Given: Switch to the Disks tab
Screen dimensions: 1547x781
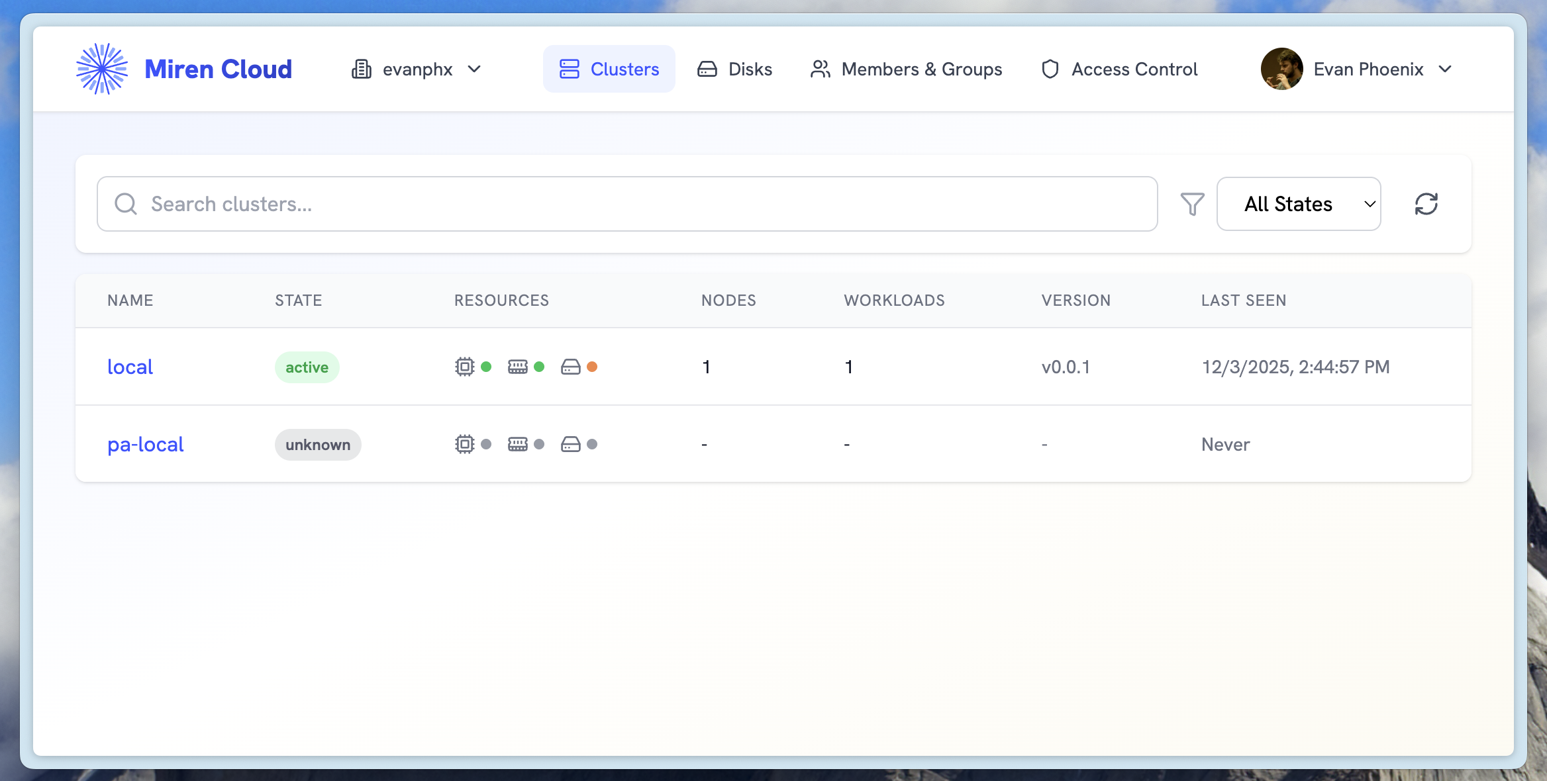Looking at the screenshot, I should [x=735, y=68].
